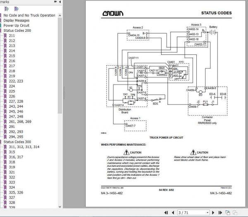Open bookmark '292, 293'
The image size is (248, 217).
pos(16,132)
